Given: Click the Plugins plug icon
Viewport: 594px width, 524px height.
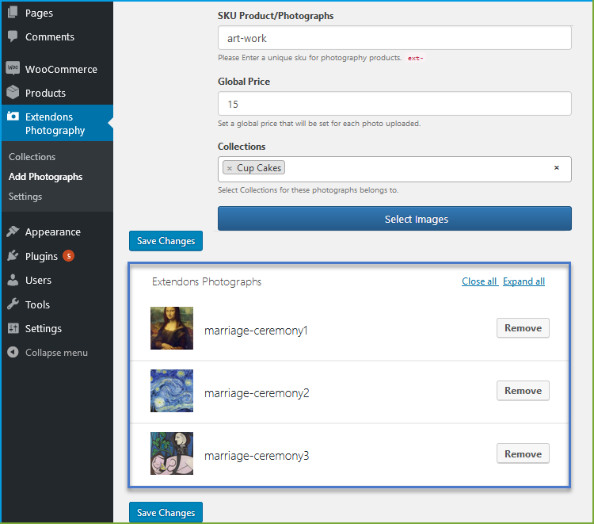Looking at the screenshot, I should pos(13,256).
